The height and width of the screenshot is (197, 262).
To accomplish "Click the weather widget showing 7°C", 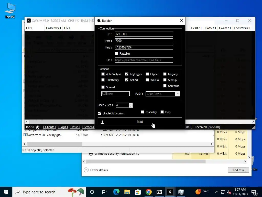I will (202, 192).
